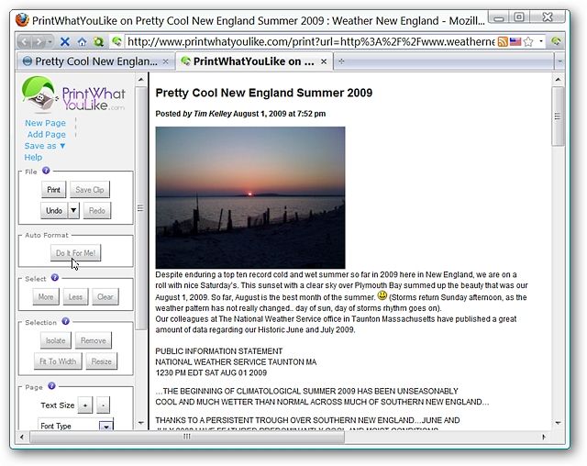Click the URL address field
The height and width of the screenshot is (466, 587).
310,41
